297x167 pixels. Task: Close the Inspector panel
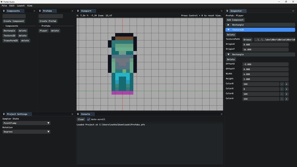coord(293,11)
